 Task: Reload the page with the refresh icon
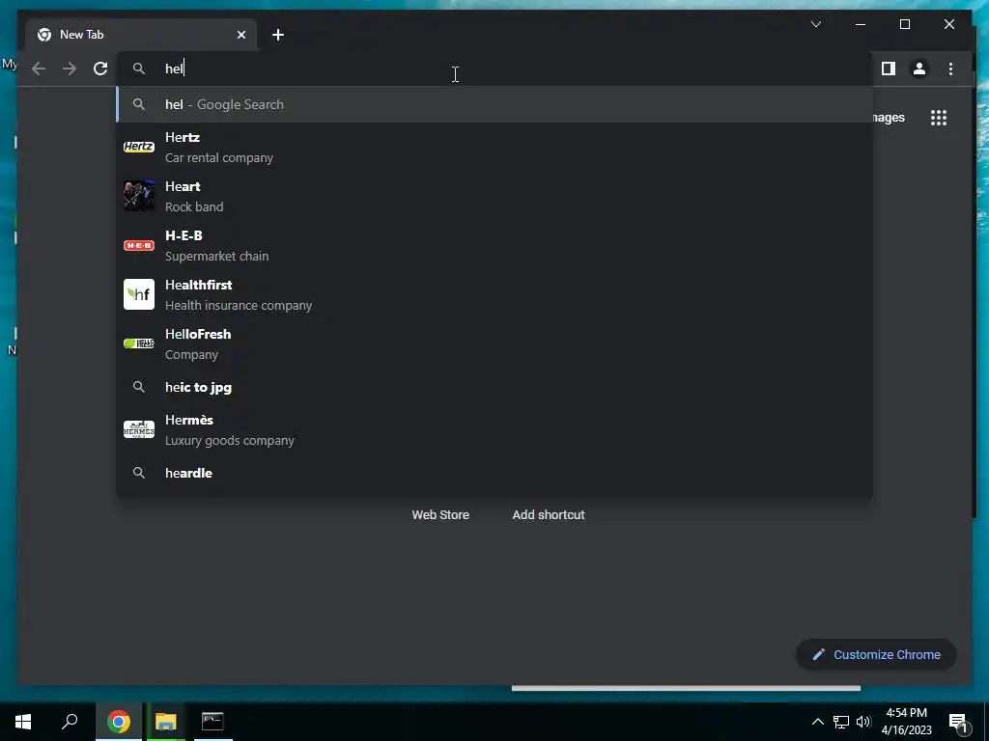click(100, 69)
